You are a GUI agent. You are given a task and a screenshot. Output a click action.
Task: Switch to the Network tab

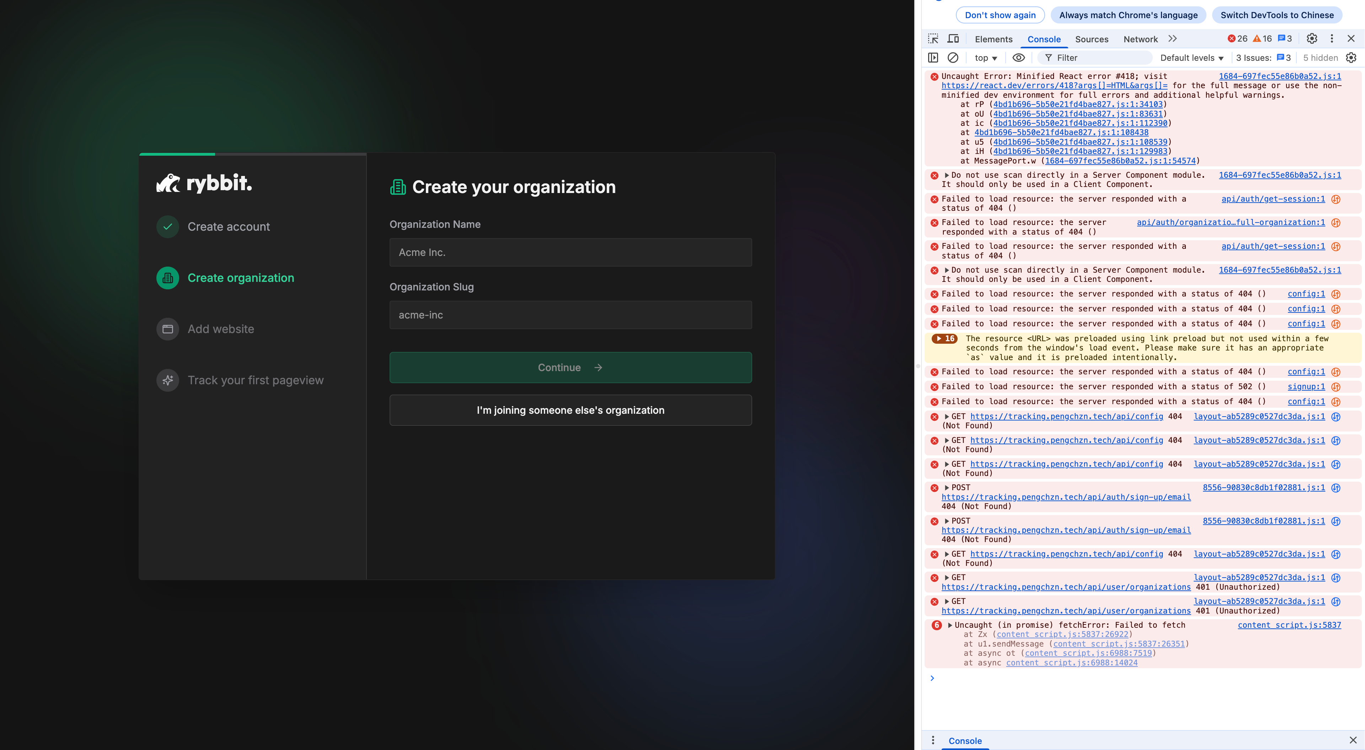coord(1140,39)
